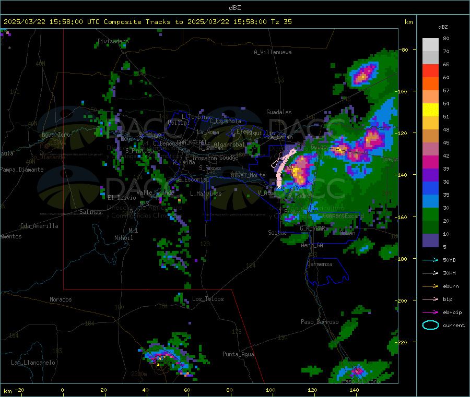The width and height of the screenshot is (470, 397).
Task: Click the Bowen place label
Action: (x=348, y=233)
